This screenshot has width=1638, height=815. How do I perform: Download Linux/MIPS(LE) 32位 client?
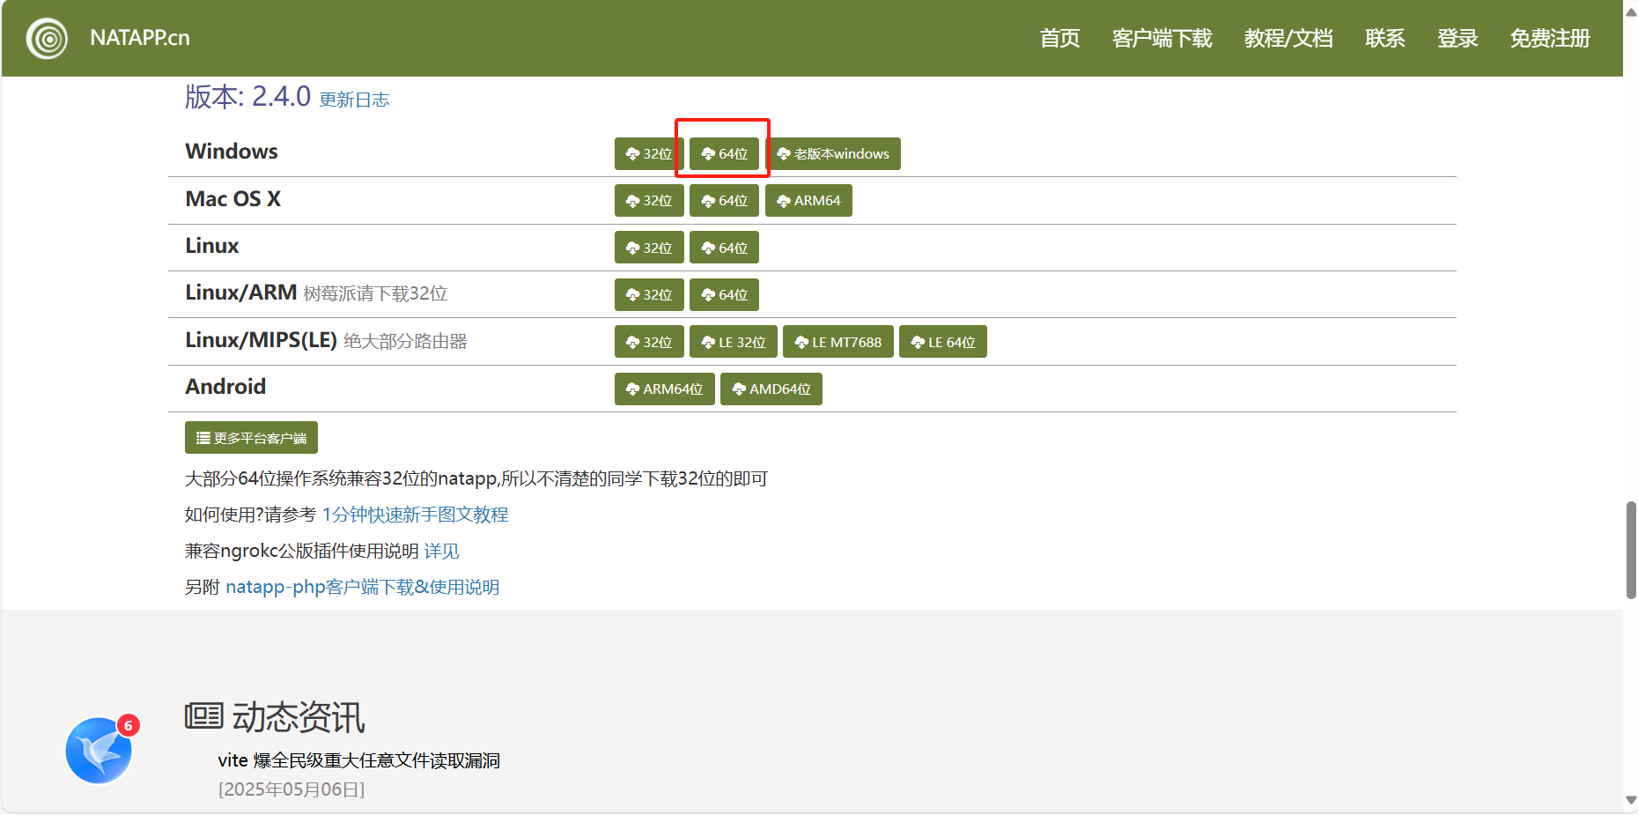pyautogui.click(x=649, y=342)
